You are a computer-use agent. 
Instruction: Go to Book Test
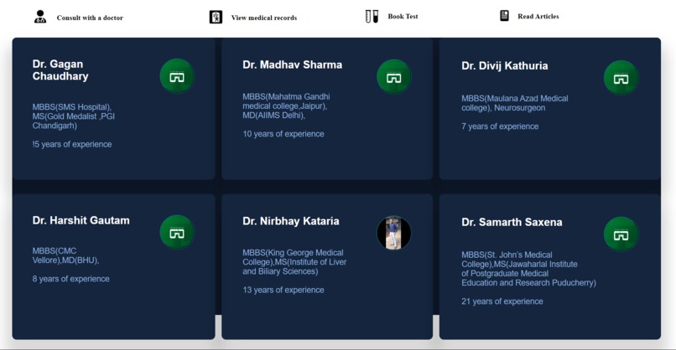pyautogui.click(x=403, y=17)
